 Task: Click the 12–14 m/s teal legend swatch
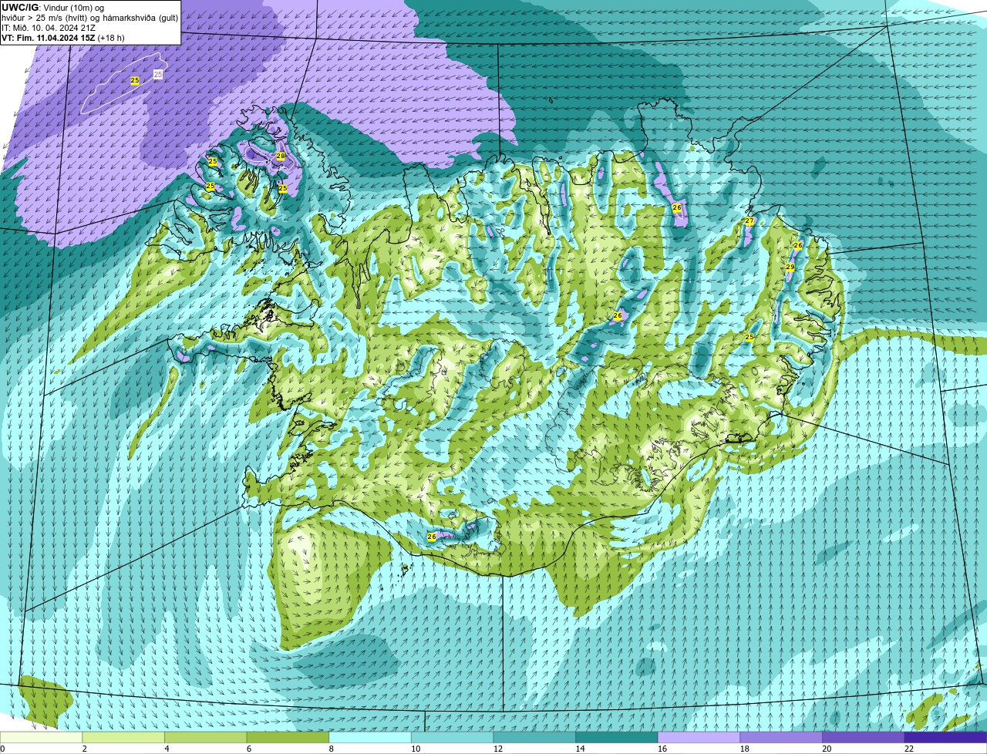point(534,737)
